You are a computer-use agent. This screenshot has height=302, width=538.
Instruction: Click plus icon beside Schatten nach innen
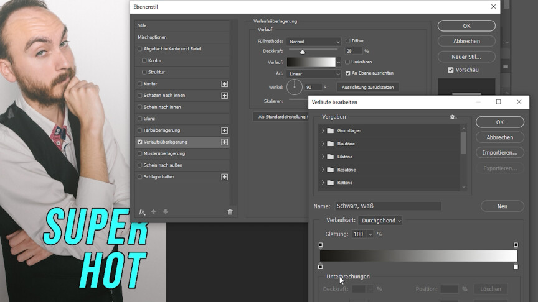pyautogui.click(x=224, y=96)
